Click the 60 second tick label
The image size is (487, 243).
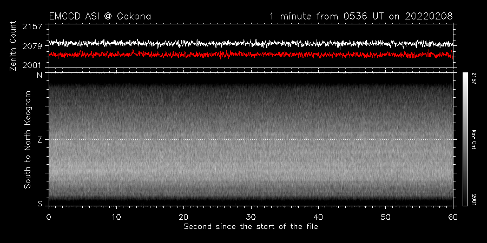coord(453,217)
